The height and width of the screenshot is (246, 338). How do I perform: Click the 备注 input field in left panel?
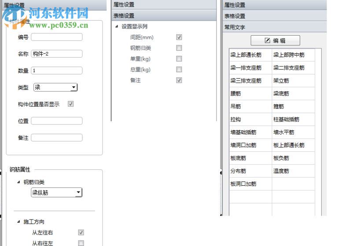tap(57, 138)
